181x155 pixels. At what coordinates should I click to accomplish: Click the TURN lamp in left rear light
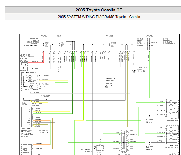(x=171, y=111)
